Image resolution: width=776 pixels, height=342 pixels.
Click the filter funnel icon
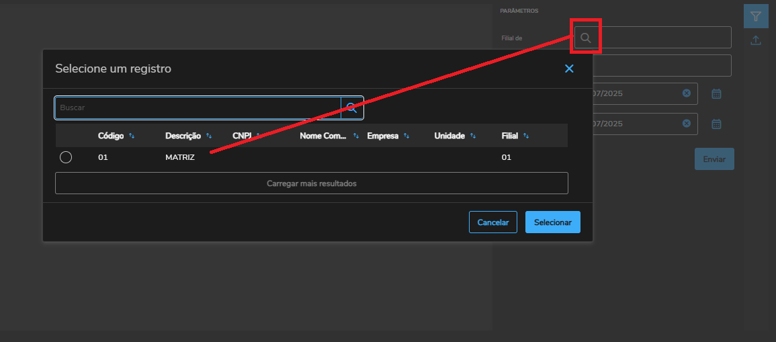[x=756, y=16]
